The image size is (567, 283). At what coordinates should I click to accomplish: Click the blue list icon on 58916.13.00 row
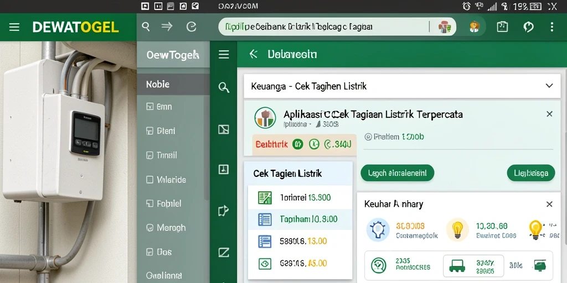coord(265,241)
